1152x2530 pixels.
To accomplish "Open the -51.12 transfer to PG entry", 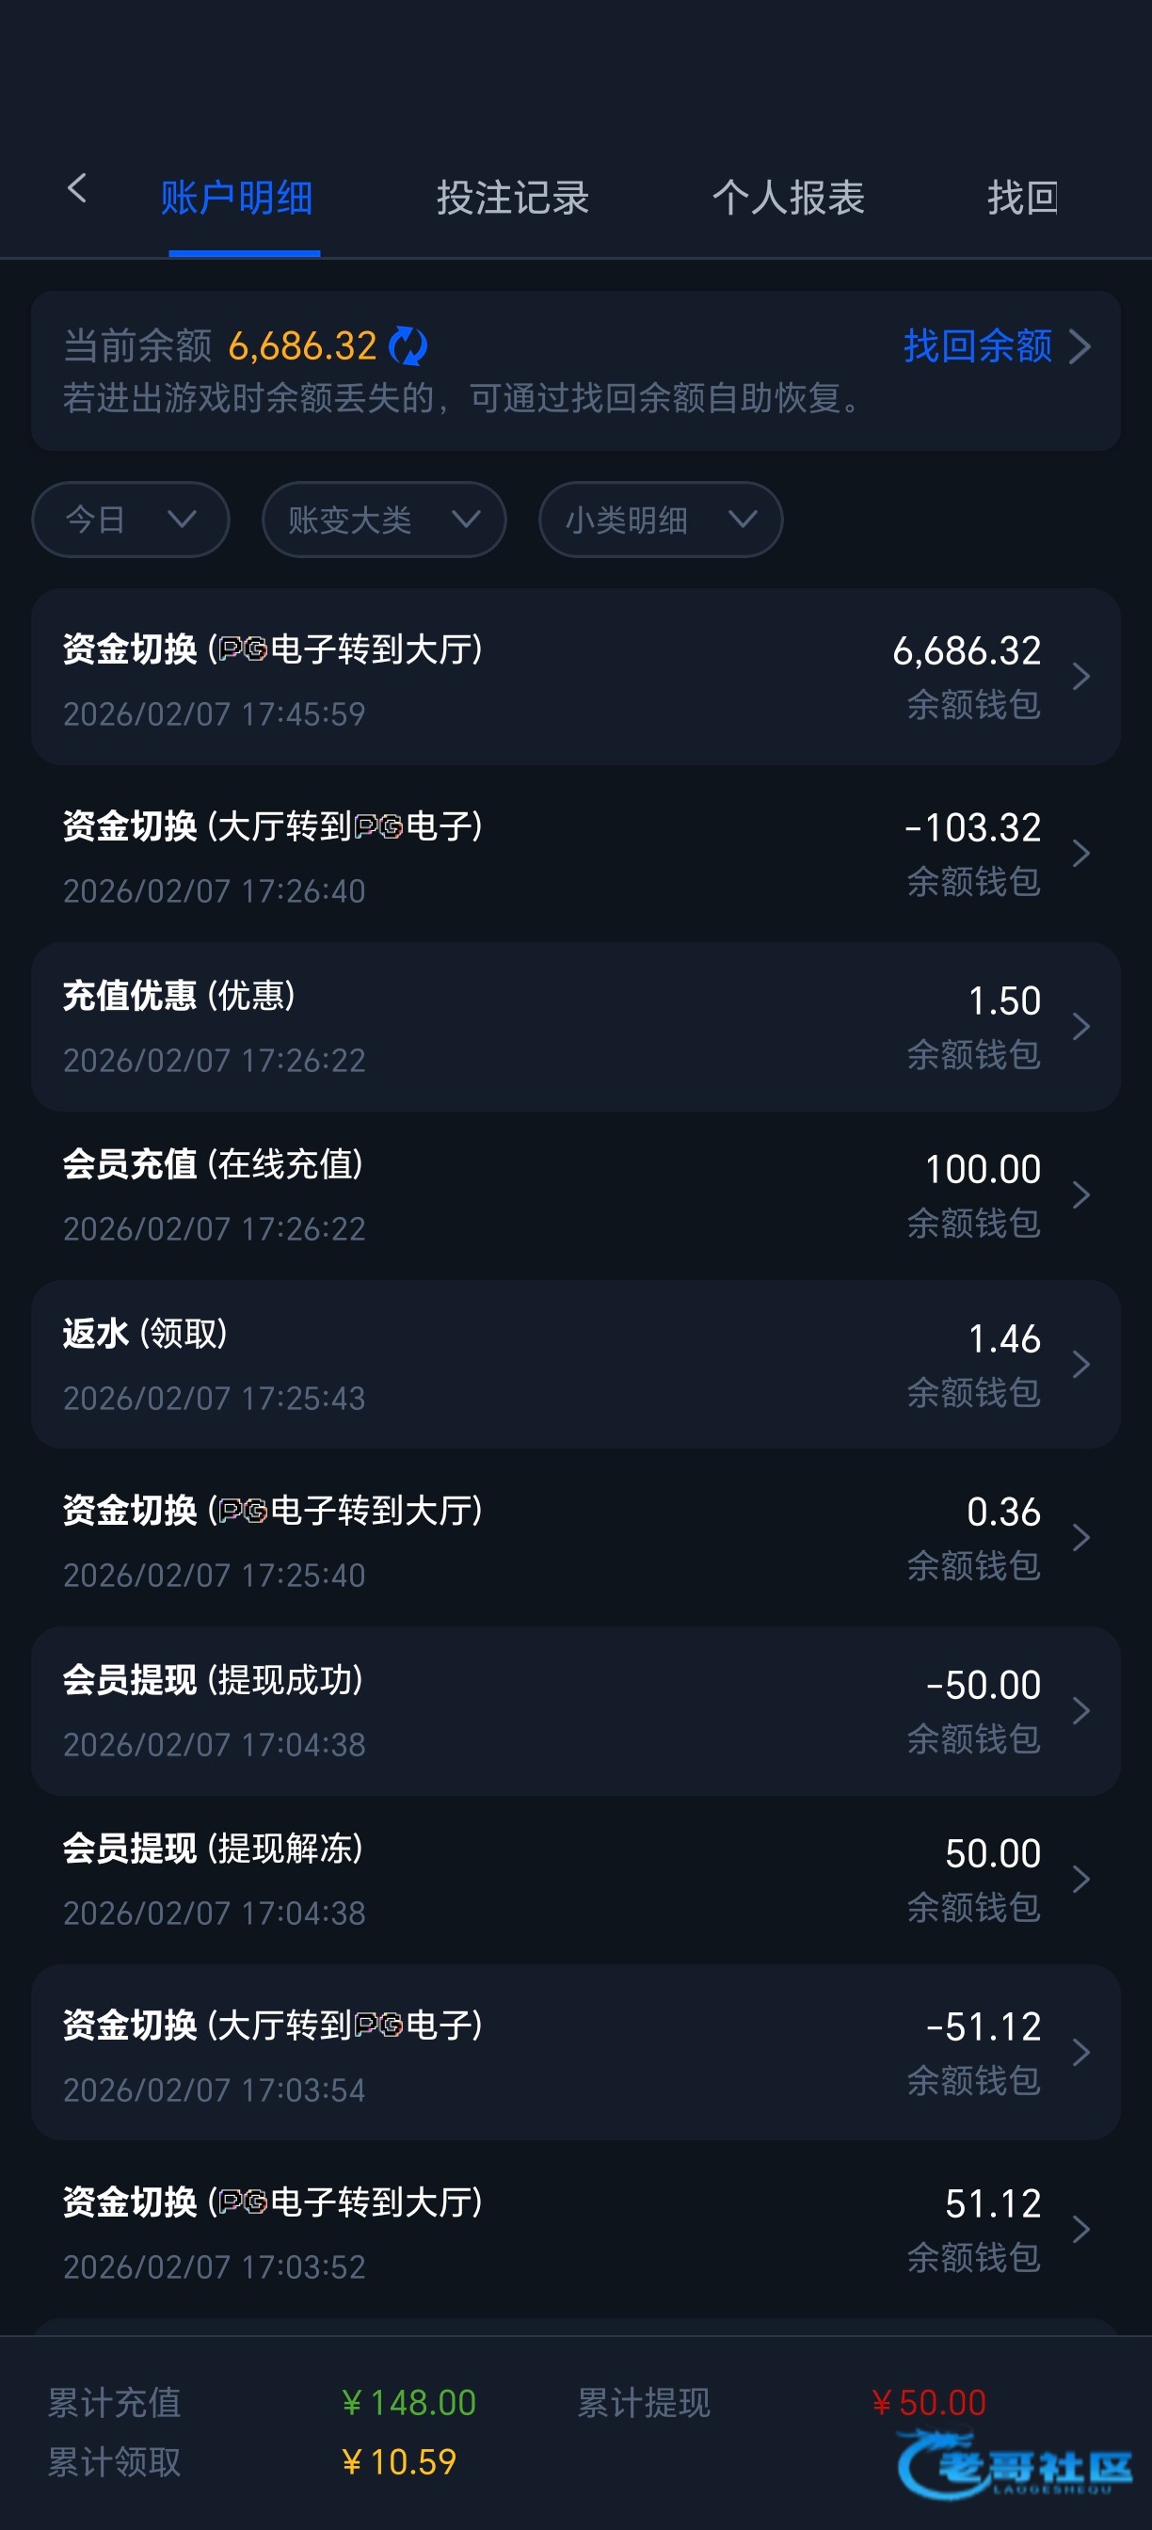I will coord(575,2053).
